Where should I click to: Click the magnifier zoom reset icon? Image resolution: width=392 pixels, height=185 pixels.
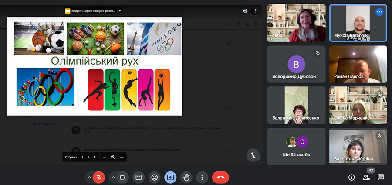point(113,157)
